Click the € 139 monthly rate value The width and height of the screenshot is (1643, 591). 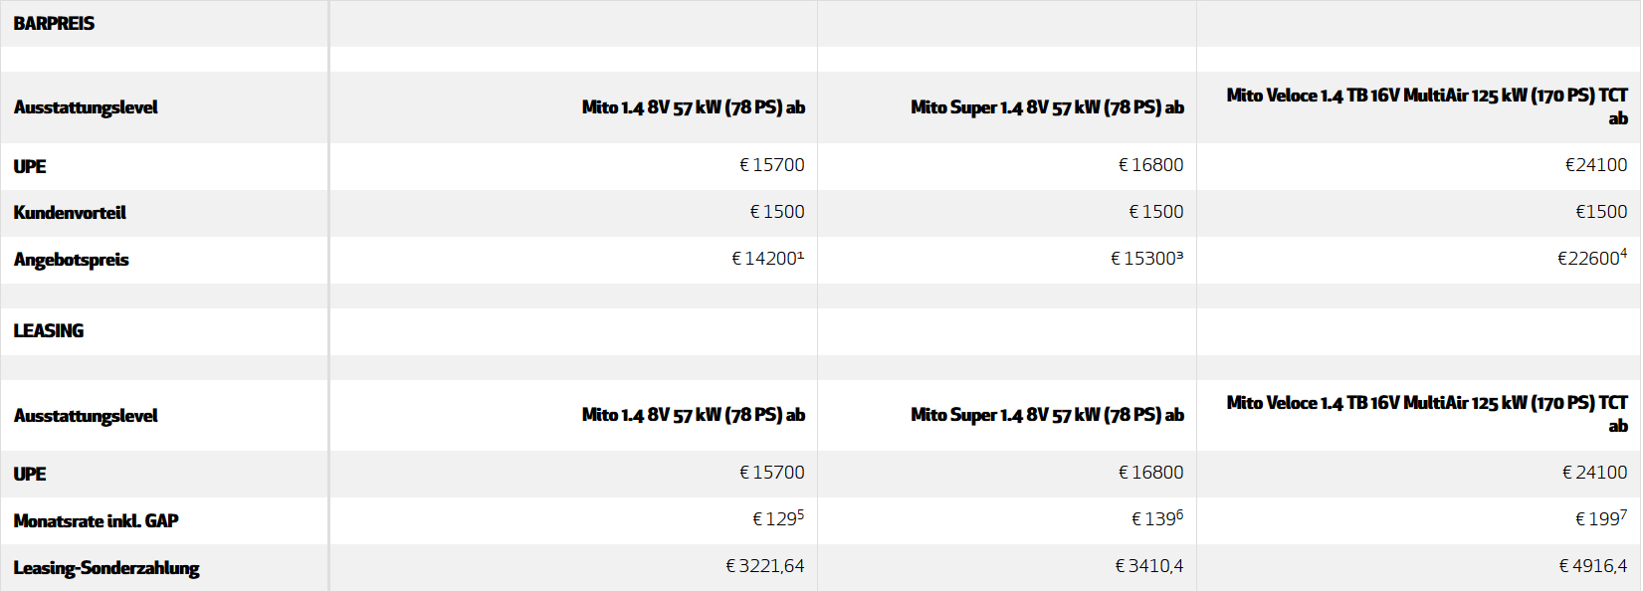1157,518
